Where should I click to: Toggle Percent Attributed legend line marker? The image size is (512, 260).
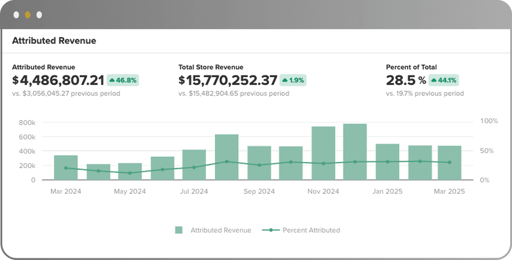click(x=271, y=230)
